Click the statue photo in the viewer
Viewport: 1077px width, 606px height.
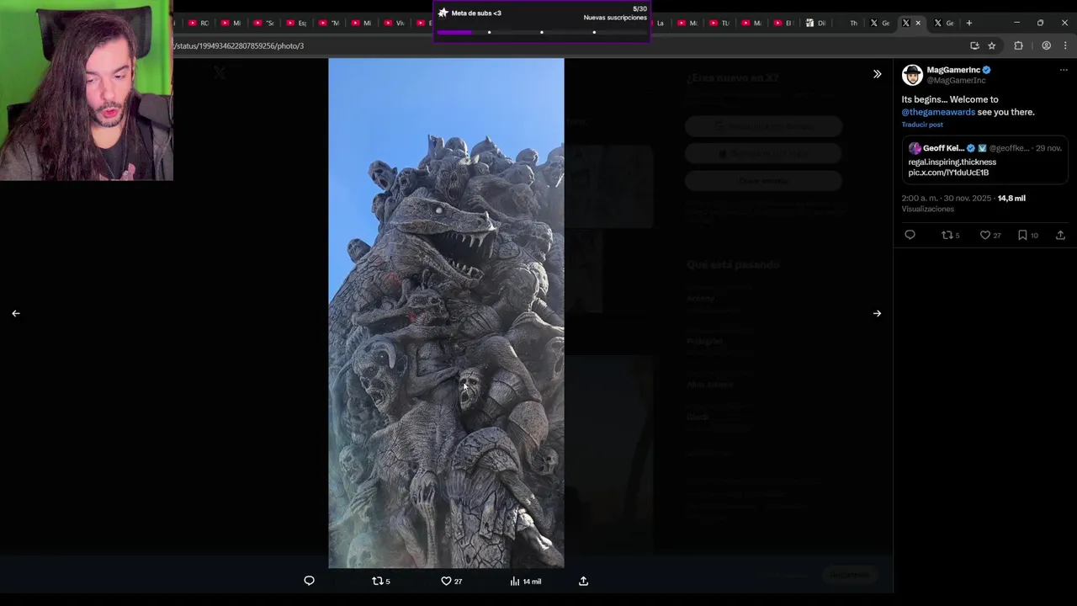pyautogui.click(x=446, y=313)
